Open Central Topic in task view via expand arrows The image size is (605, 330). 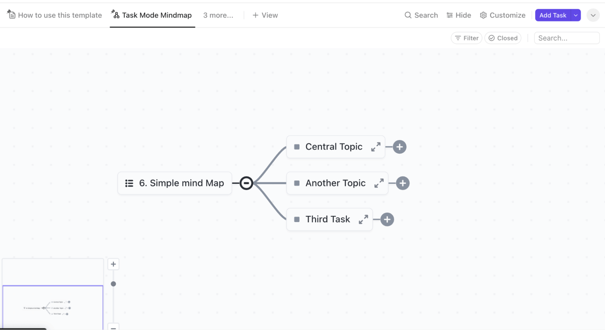click(x=376, y=147)
